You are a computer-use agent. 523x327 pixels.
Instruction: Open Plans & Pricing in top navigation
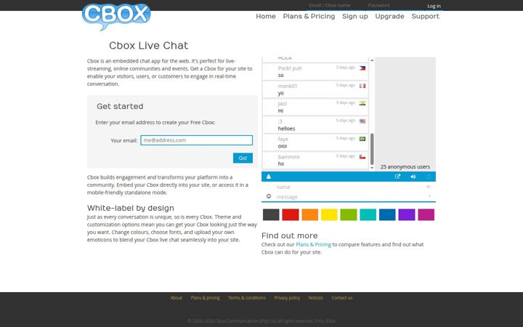(309, 16)
